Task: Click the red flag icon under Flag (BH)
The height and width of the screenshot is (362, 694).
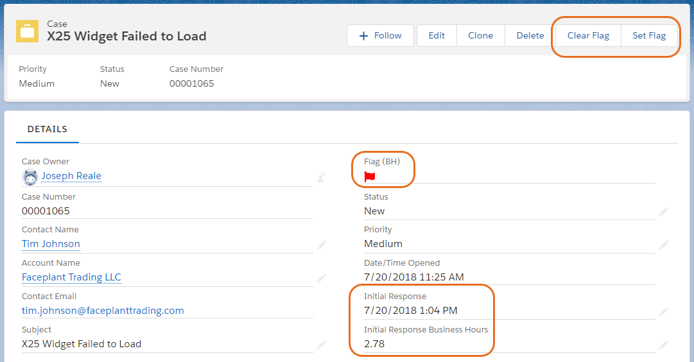Action: [370, 177]
